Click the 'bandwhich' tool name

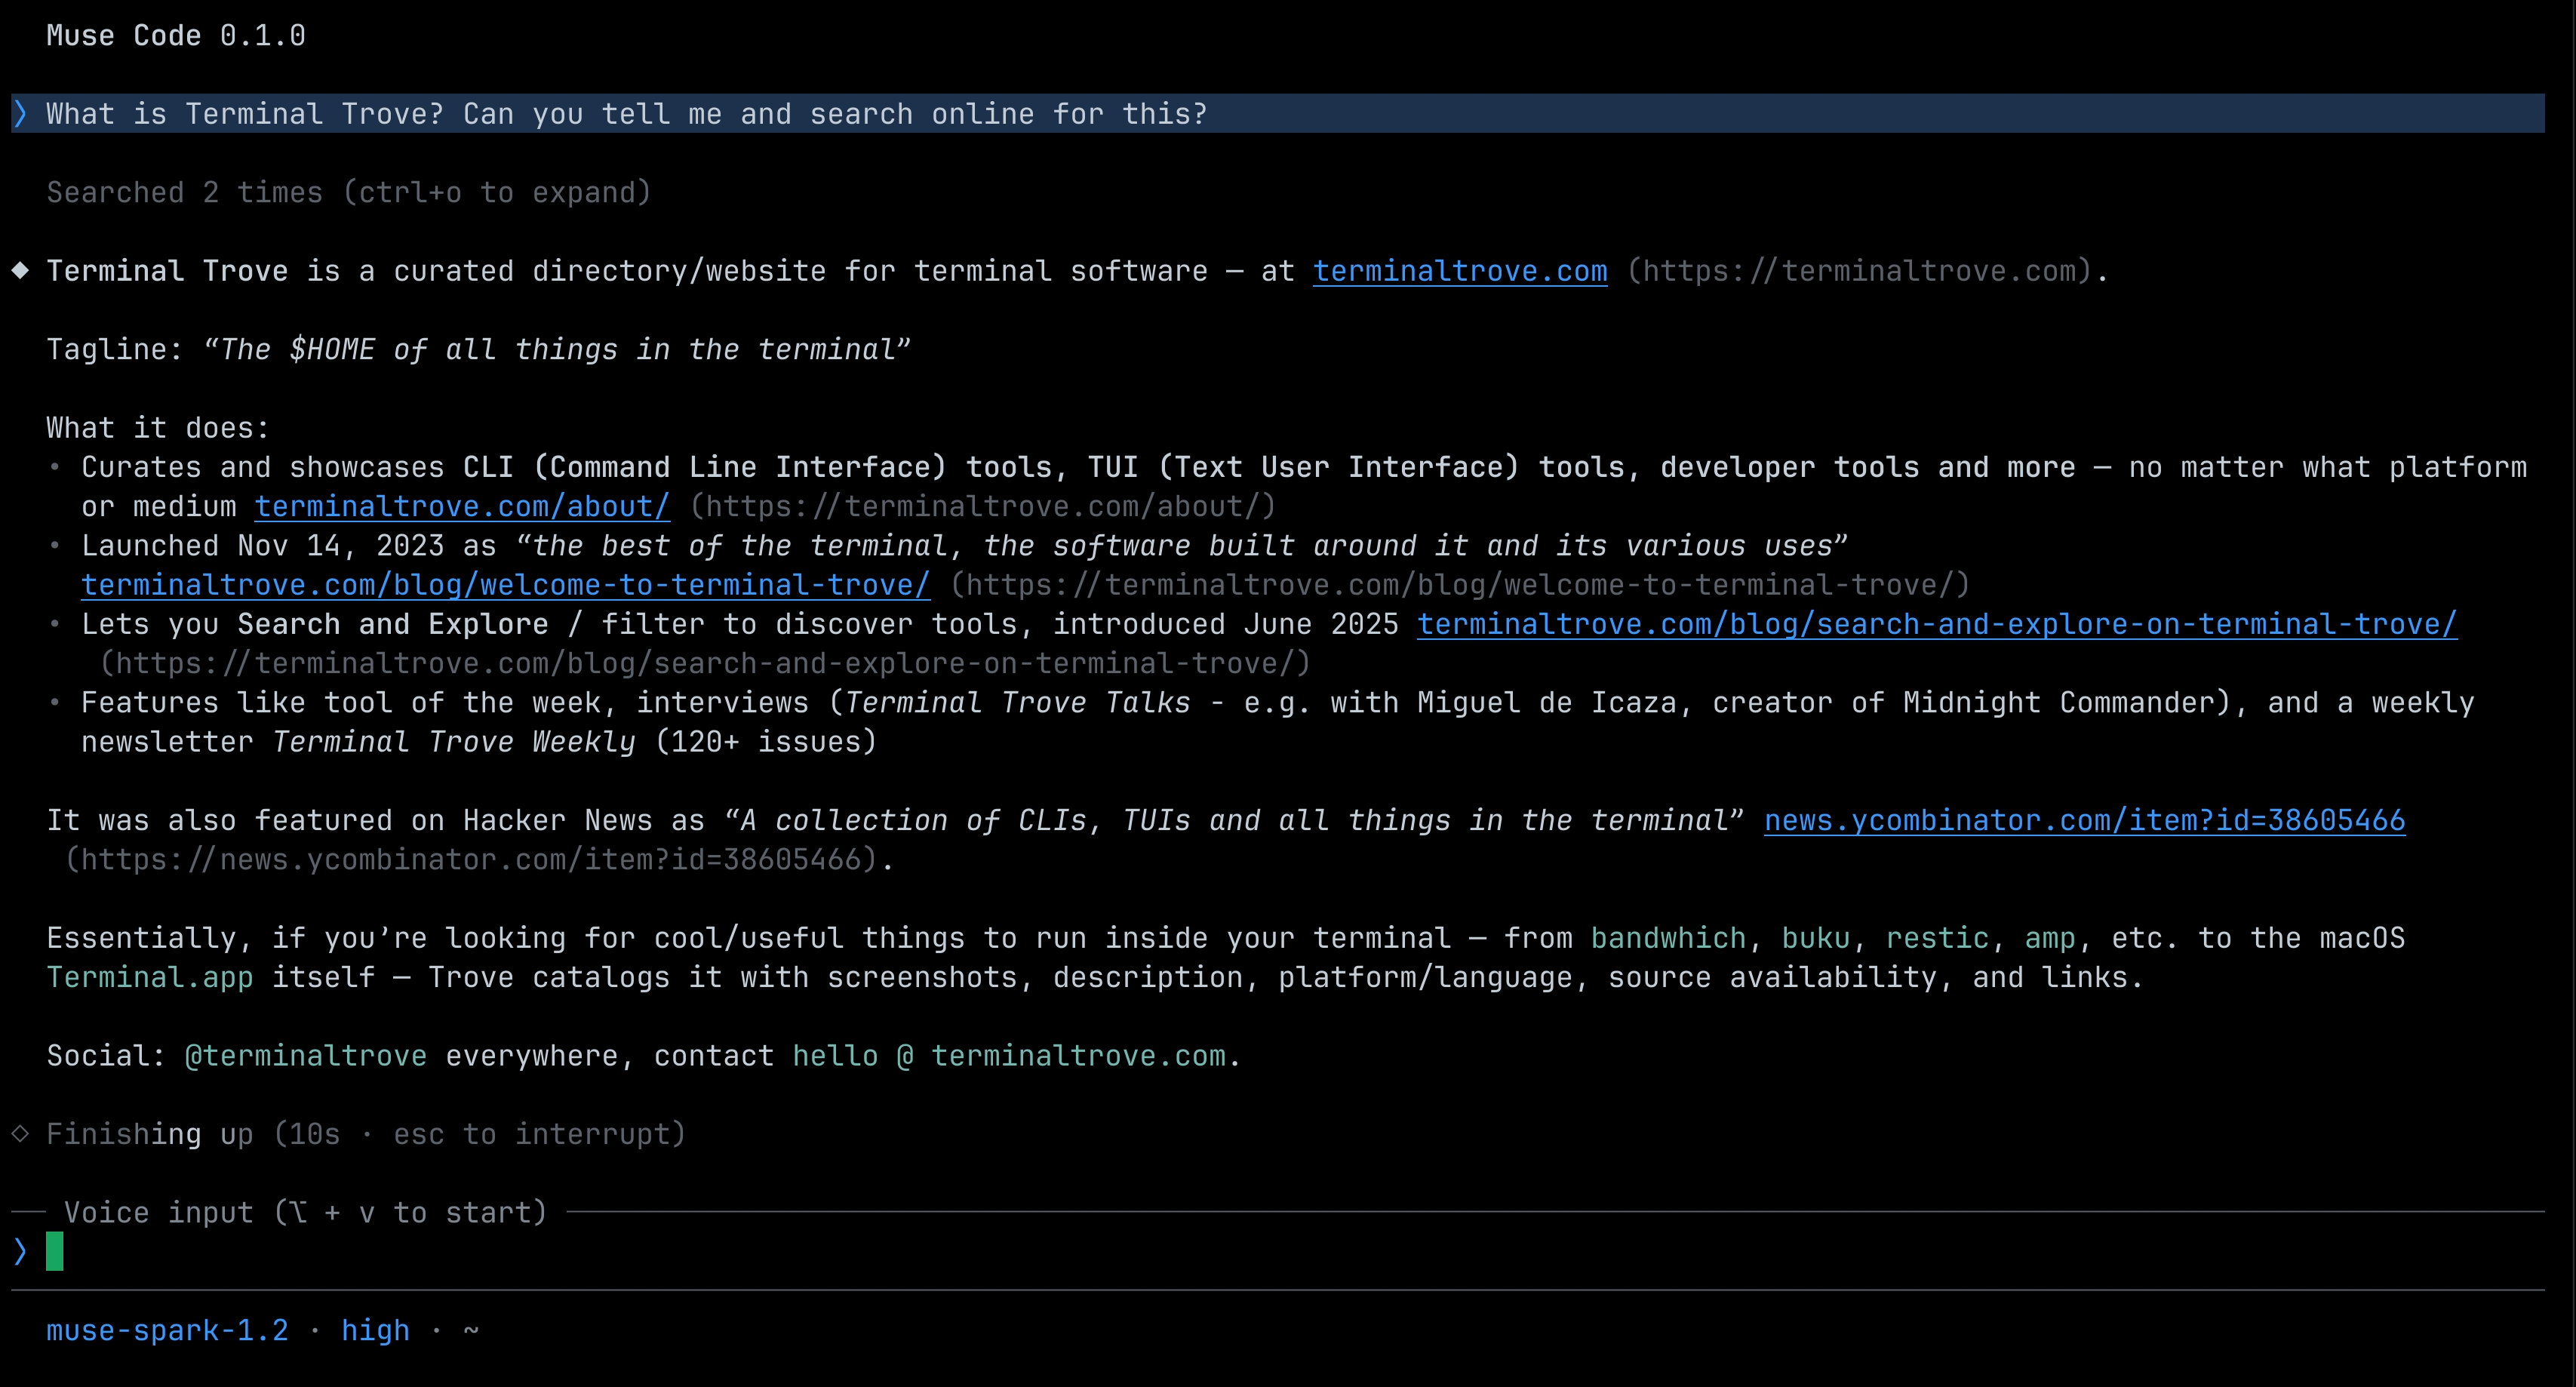pyautogui.click(x=1668, y=939)
